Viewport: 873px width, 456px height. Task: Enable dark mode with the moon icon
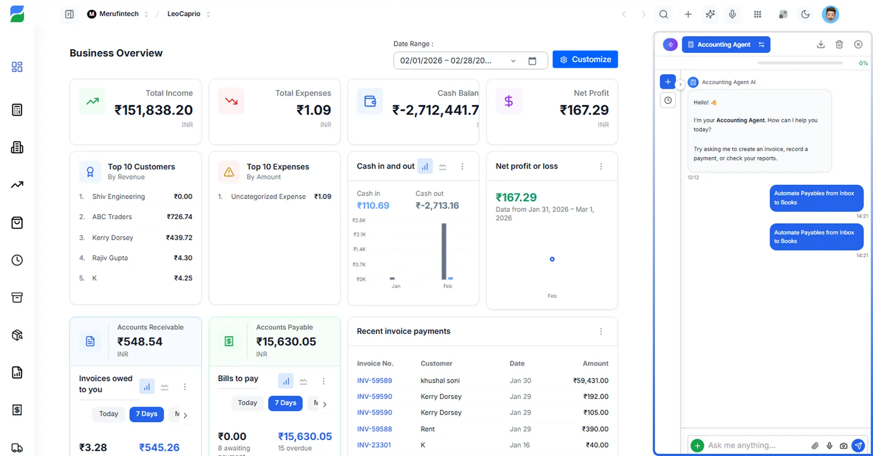[x=805, y=14]
